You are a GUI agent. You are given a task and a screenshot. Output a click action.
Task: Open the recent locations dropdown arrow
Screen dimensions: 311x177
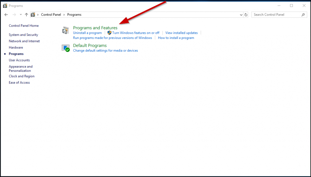[x=21, y=15]
